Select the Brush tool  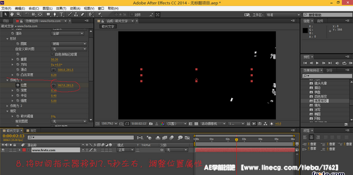point(70,15)
